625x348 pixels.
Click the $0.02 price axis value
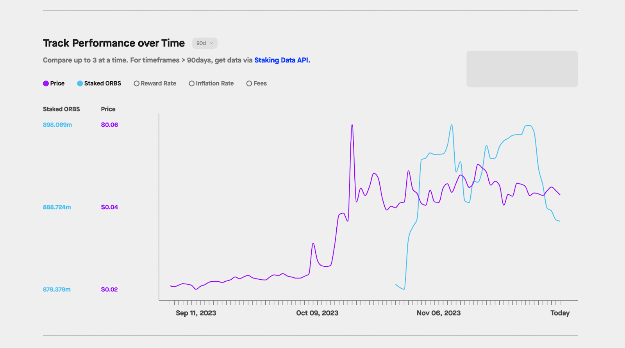(x=109, y=289)
